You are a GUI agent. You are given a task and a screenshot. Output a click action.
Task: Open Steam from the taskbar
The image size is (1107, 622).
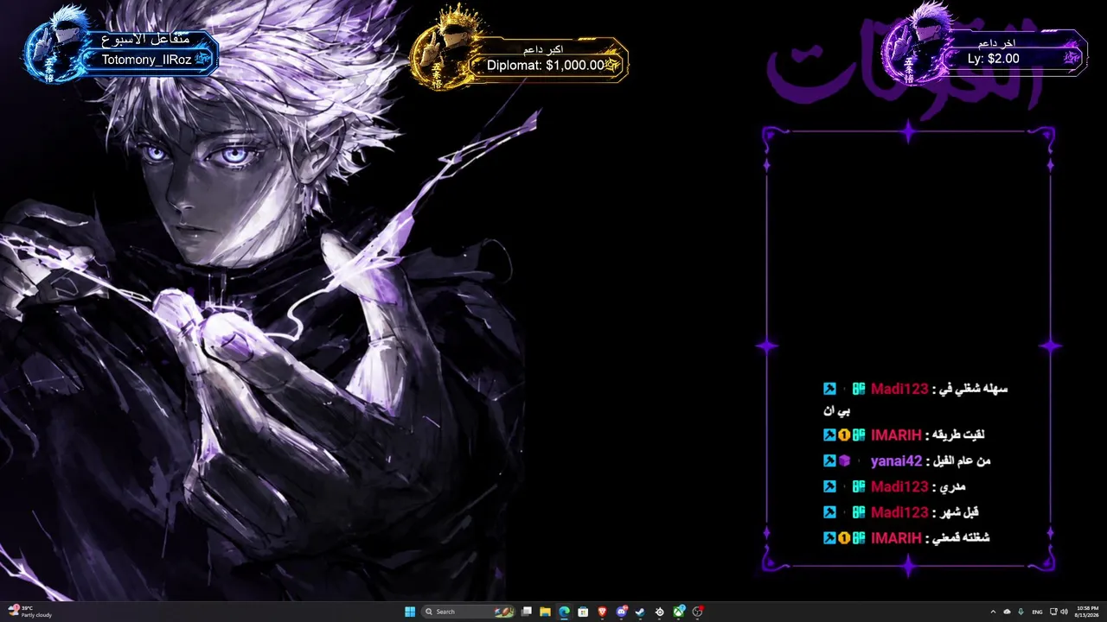640,612
